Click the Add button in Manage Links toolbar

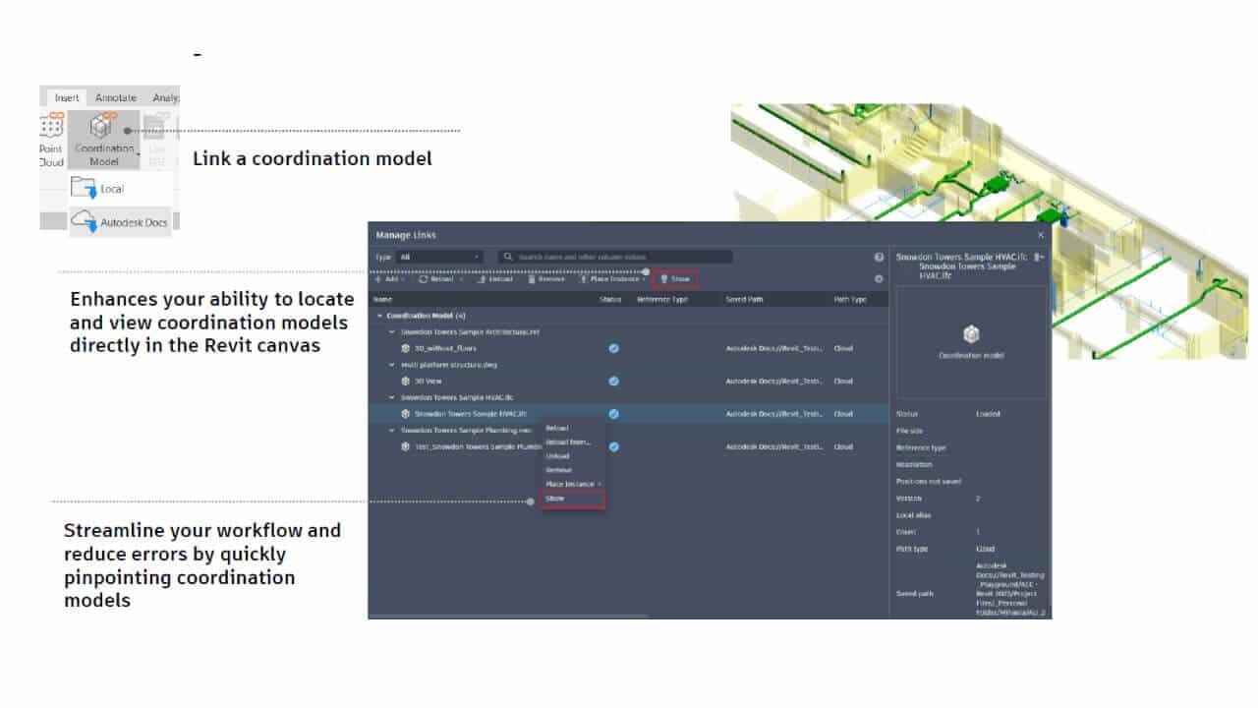[x=390, y=279]
